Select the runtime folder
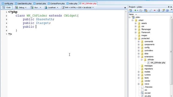This screenshot has width=173, height=97. coord(148,75)
